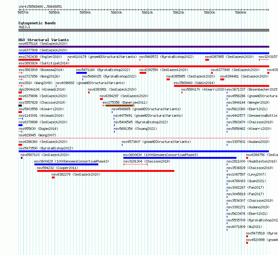Open the esv3563909 (Boomsma2014) variant
This screenshot has width=278, height=255.
pos(41,70)
